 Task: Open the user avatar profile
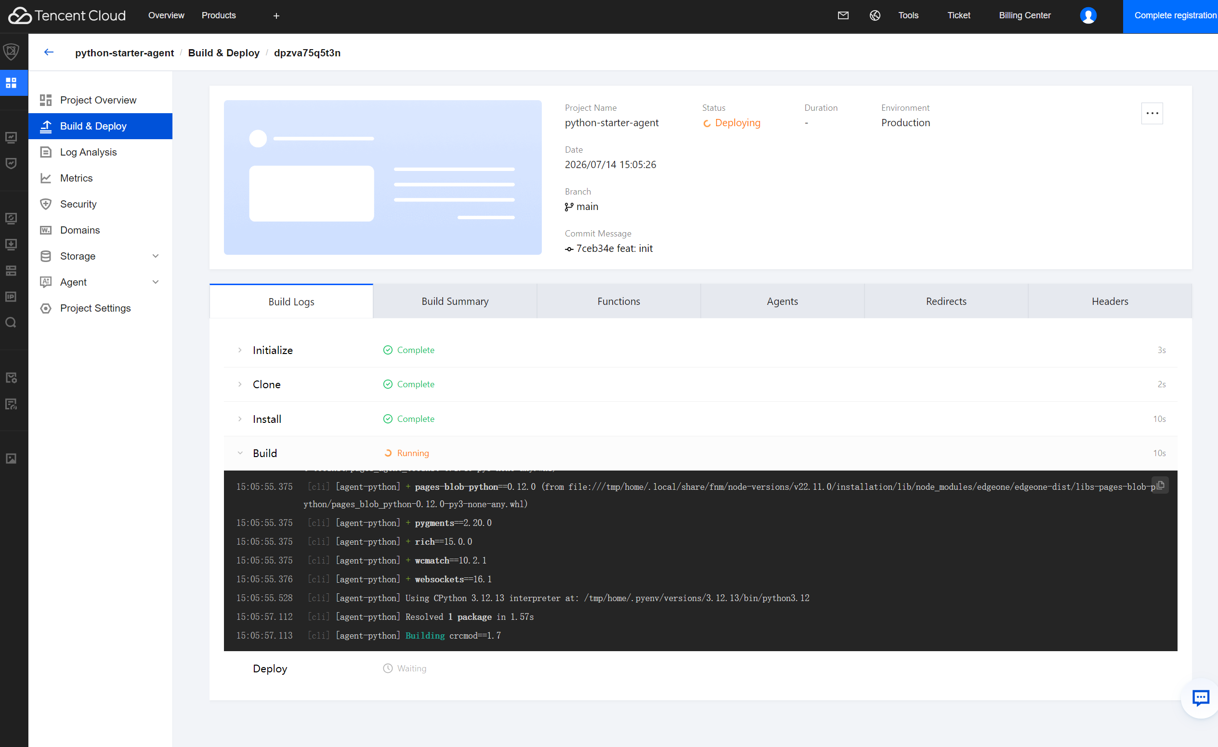pyautogui.click(x=1088, y=15)
